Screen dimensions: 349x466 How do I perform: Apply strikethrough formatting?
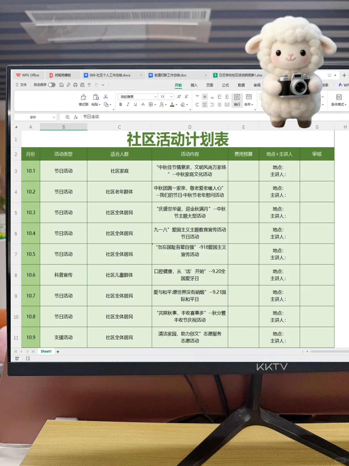point(143,105)
